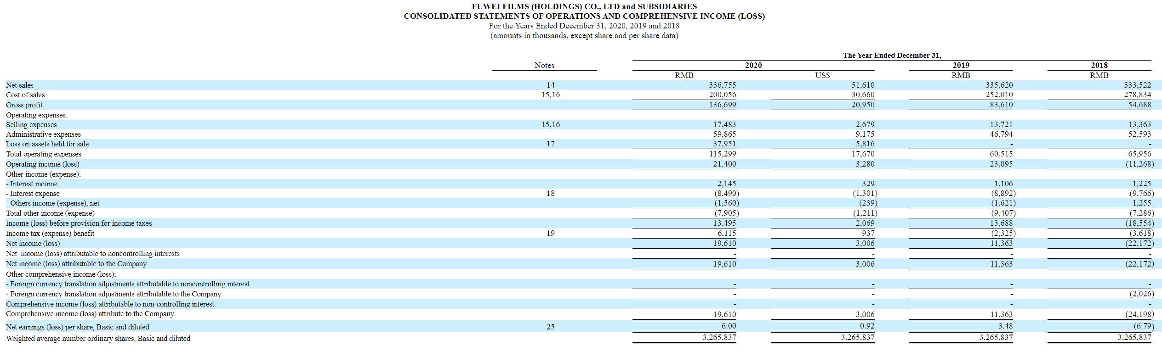Click earnings per share value '6.00'
Screen dimensions: 1162x351
[x=729, y=326]
